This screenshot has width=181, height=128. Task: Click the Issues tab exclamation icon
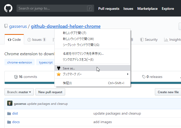coord(29,40)
